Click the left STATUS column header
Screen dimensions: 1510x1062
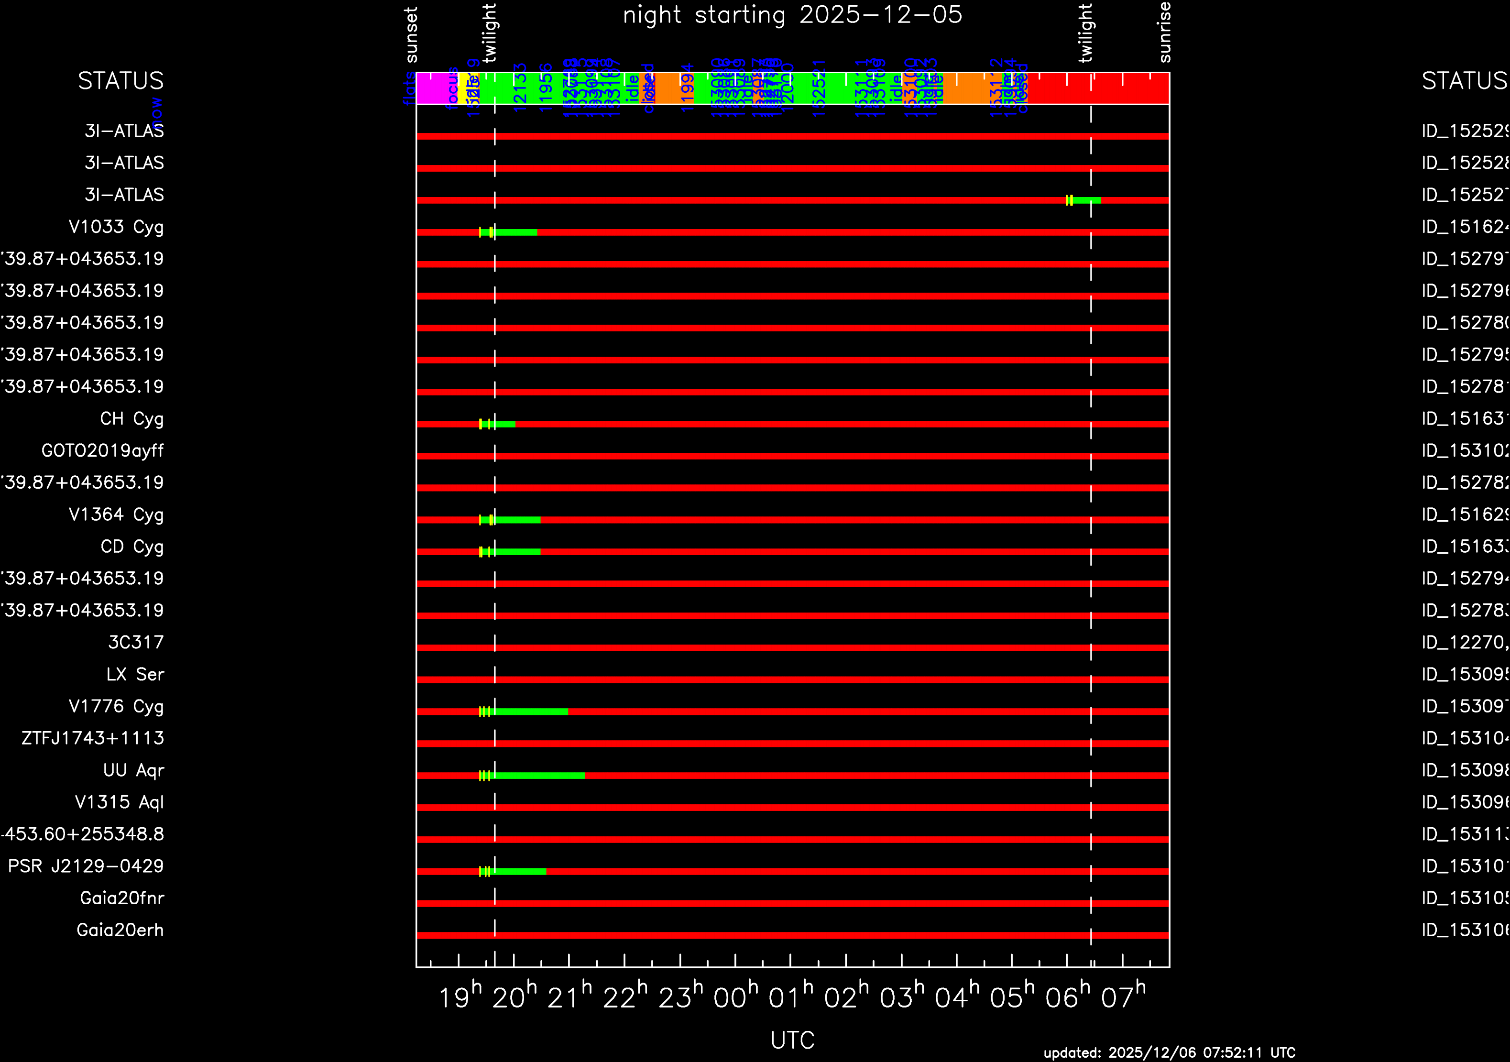[121, 81]
